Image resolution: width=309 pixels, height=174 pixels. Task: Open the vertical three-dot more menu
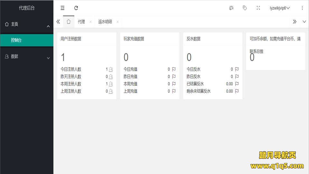302,8
